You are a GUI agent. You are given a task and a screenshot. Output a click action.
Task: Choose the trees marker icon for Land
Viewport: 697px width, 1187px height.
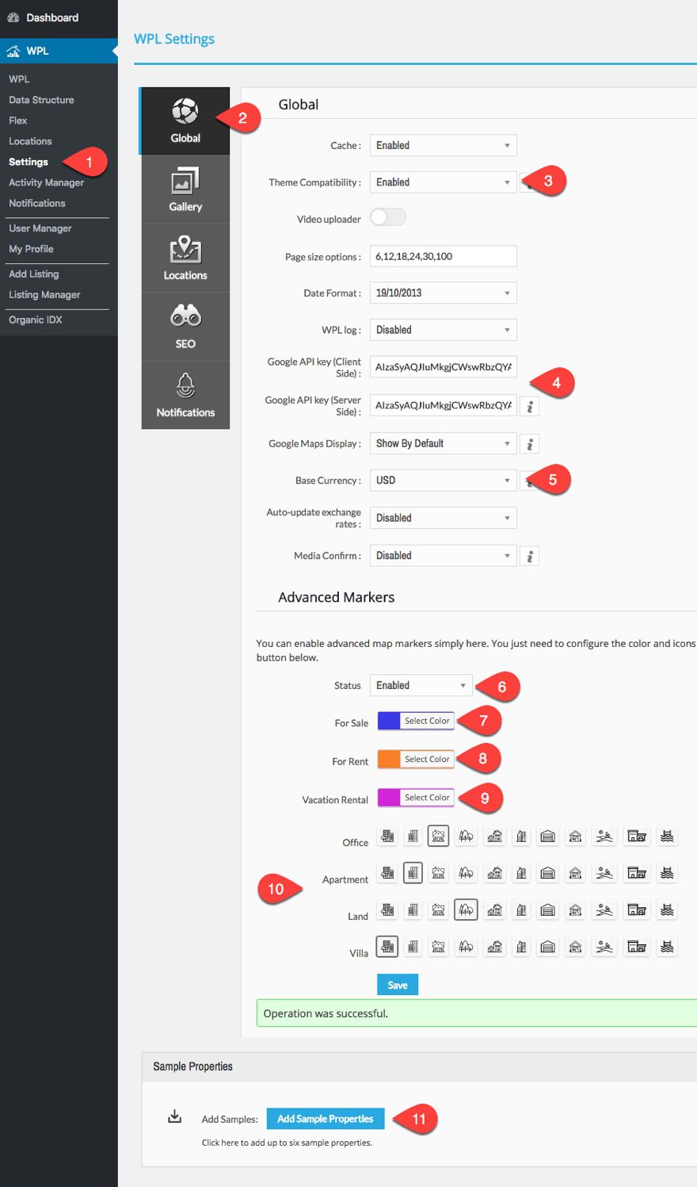tap(466, 909)
